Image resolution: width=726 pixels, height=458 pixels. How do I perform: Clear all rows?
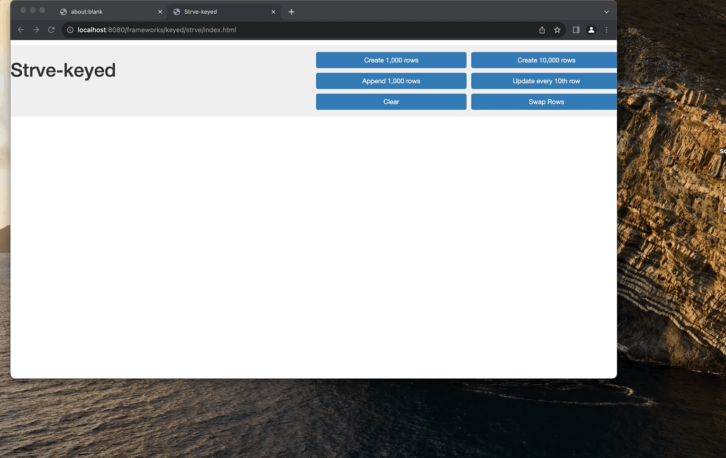pos(391,102)
